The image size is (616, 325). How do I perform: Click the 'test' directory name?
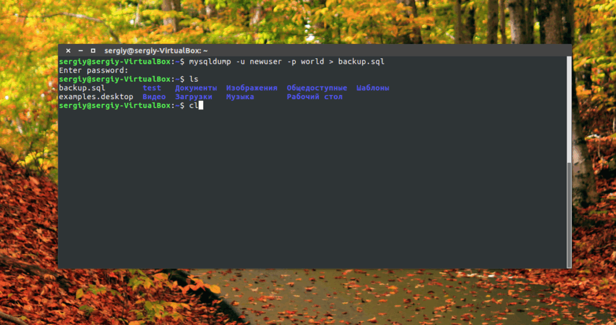click(152, 88)
